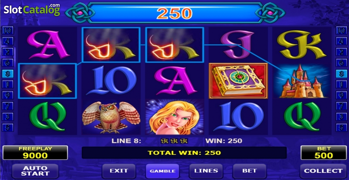Click the castle symbol on the fifth reel
The image size is (349, 180).
pyautogui.click(x=302, y=81)
